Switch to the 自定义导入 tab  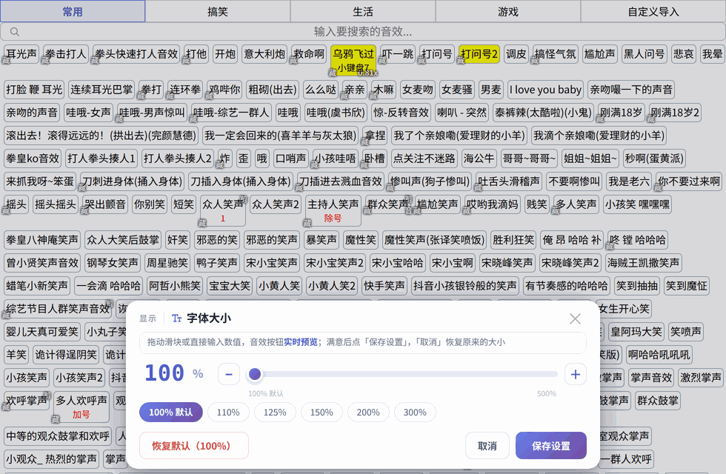coord(653,12)
